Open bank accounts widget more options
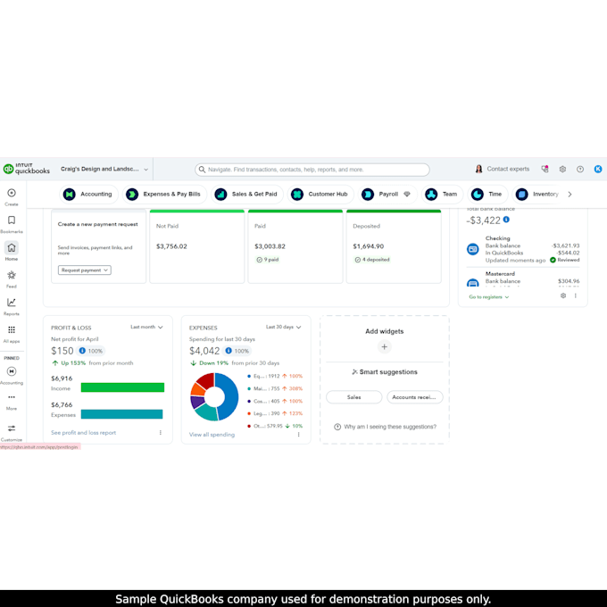Image resolution: width=607 pixels, height=607 pixels. [x=576, y=295]
